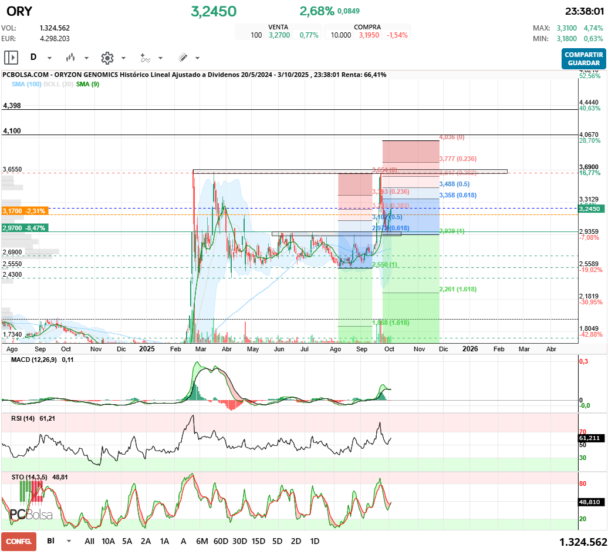
Task: Toggle SMA (100) indicator visibility
Action: click(26, 84)
